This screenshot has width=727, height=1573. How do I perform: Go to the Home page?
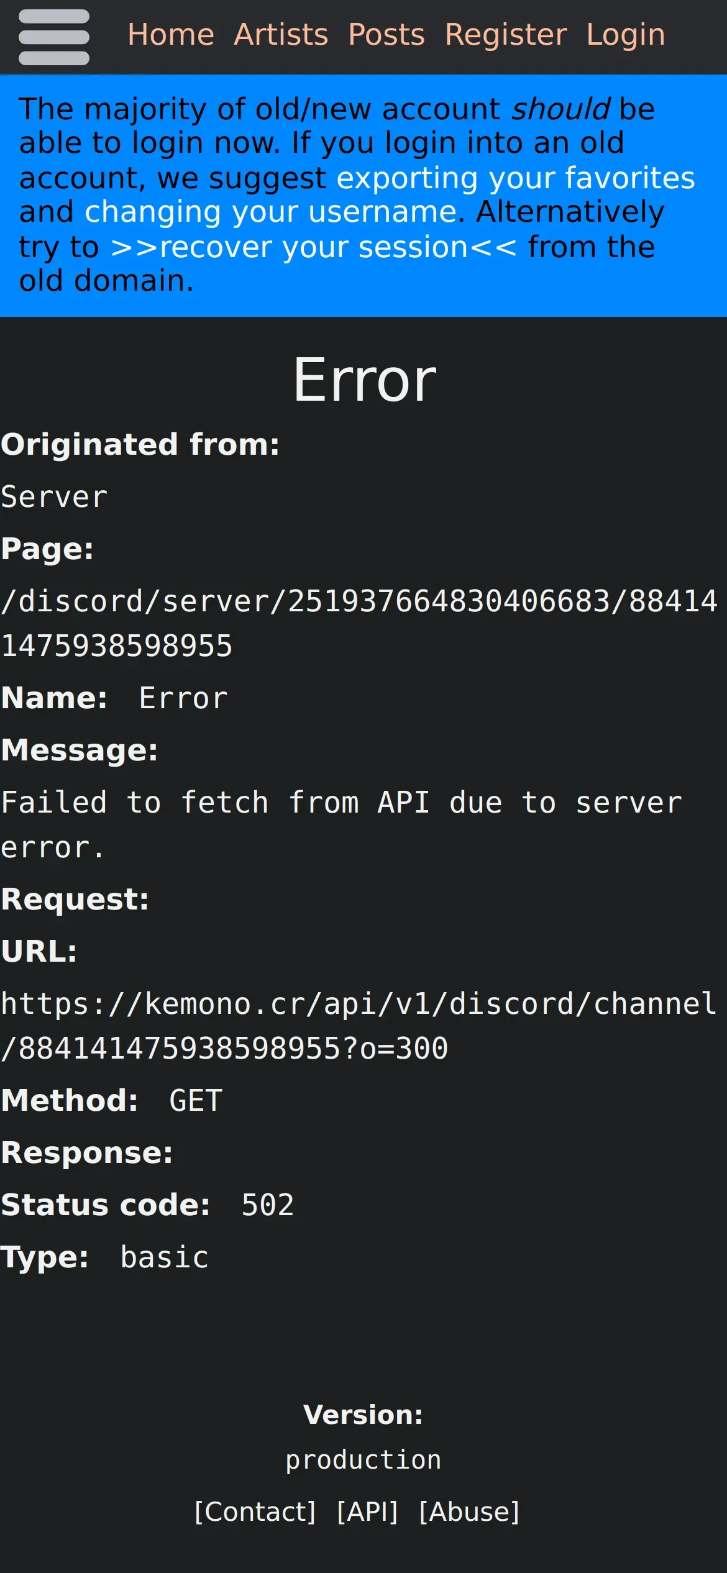pyautogui.click(x=171, y=35)
